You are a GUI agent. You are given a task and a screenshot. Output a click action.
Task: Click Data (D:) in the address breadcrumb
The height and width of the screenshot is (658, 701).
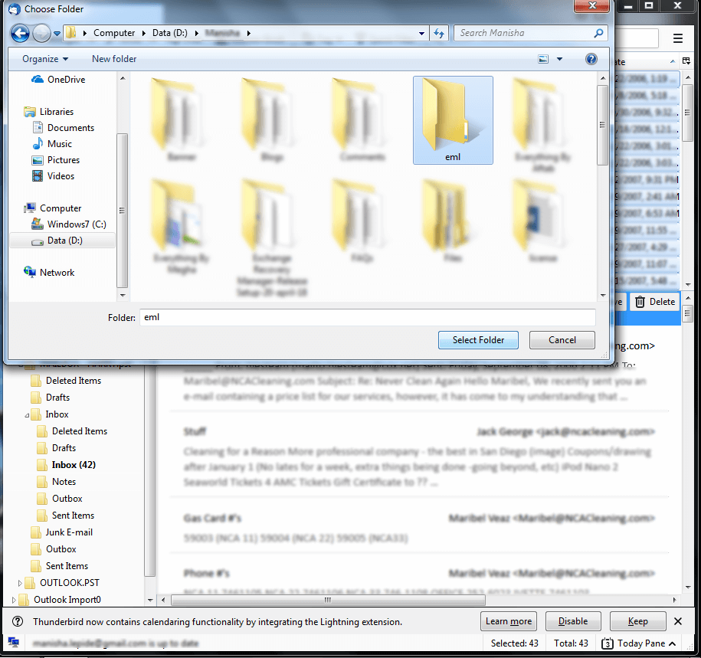170,33
